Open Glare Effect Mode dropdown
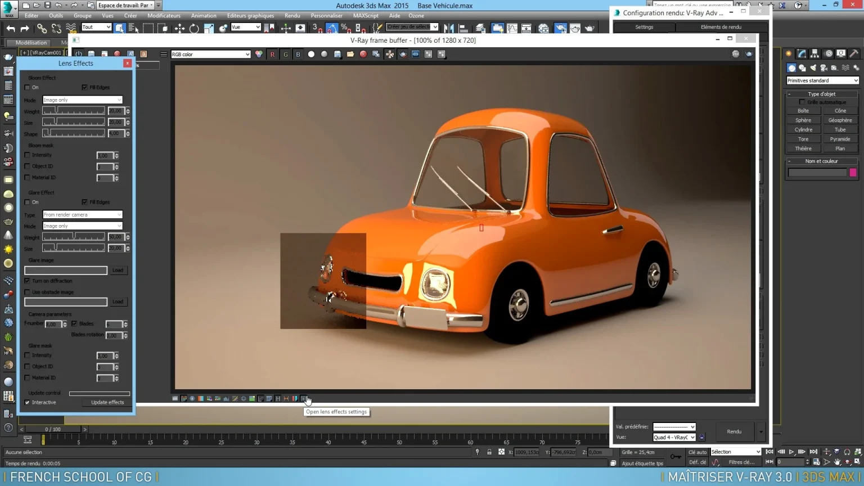The width and height of the screenshot is (864, 486). tap(82, 226)
